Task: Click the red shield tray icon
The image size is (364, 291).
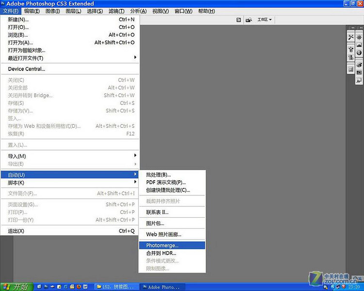Action: click(x=344, y=287)
